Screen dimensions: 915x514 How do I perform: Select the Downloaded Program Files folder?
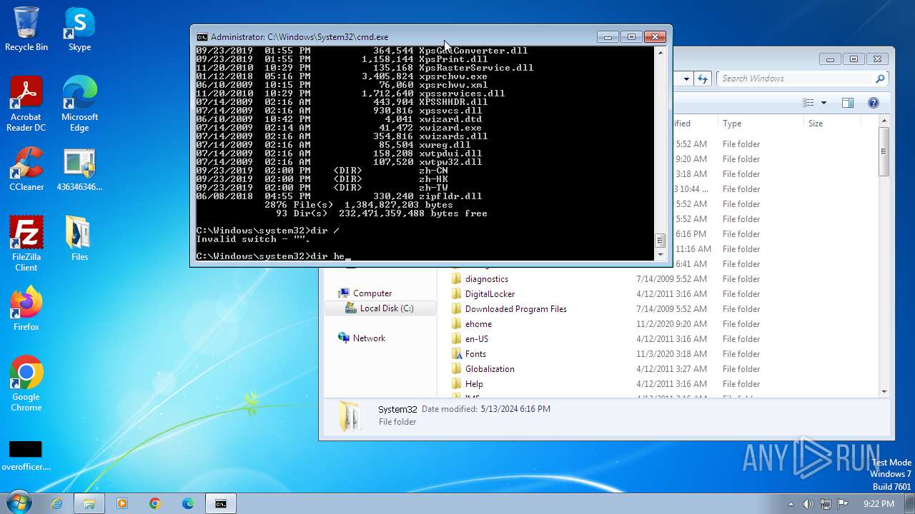[515, 309]
